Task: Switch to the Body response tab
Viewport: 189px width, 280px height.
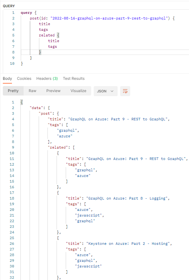Action: coord(7,79)
